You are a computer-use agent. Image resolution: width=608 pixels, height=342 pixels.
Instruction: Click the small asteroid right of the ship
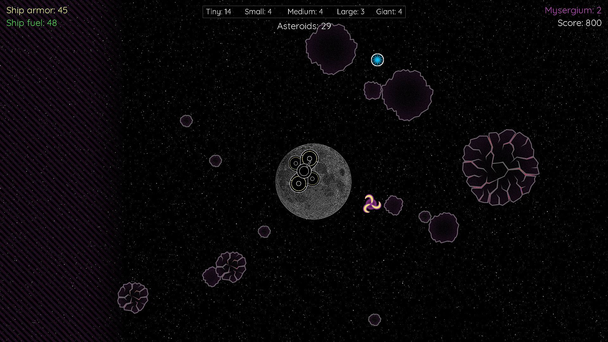click(x=394, y=205)
